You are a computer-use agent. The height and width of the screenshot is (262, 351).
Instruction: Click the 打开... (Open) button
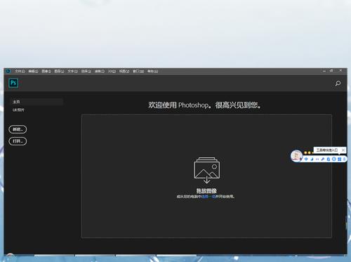tap(18, 141)
